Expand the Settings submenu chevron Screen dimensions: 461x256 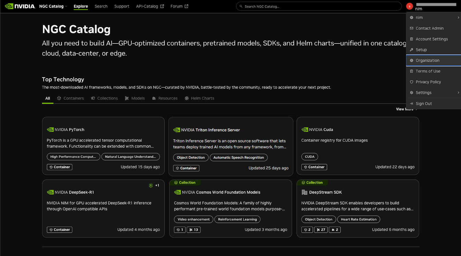pos(458,92)
